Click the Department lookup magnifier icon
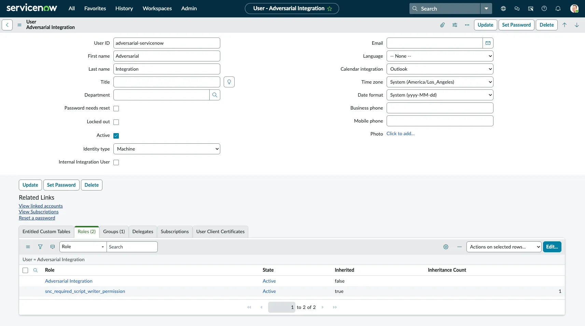Image resolution: width=585 pixels, height=326 pixels. click(x=215, y=95)
